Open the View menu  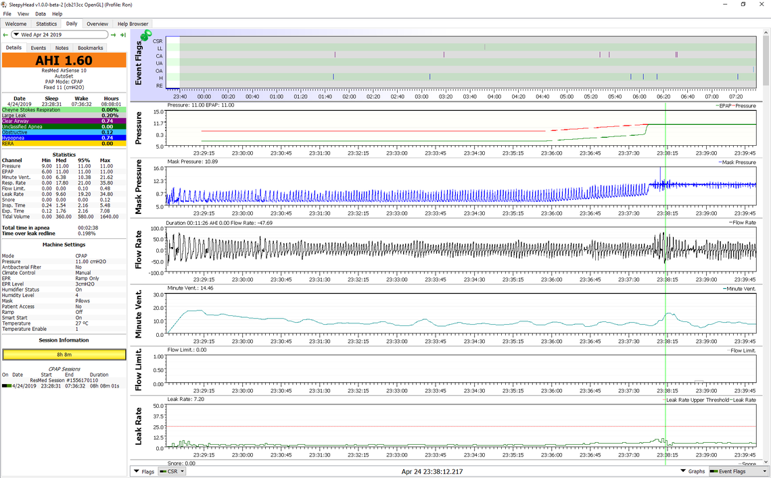23,14
